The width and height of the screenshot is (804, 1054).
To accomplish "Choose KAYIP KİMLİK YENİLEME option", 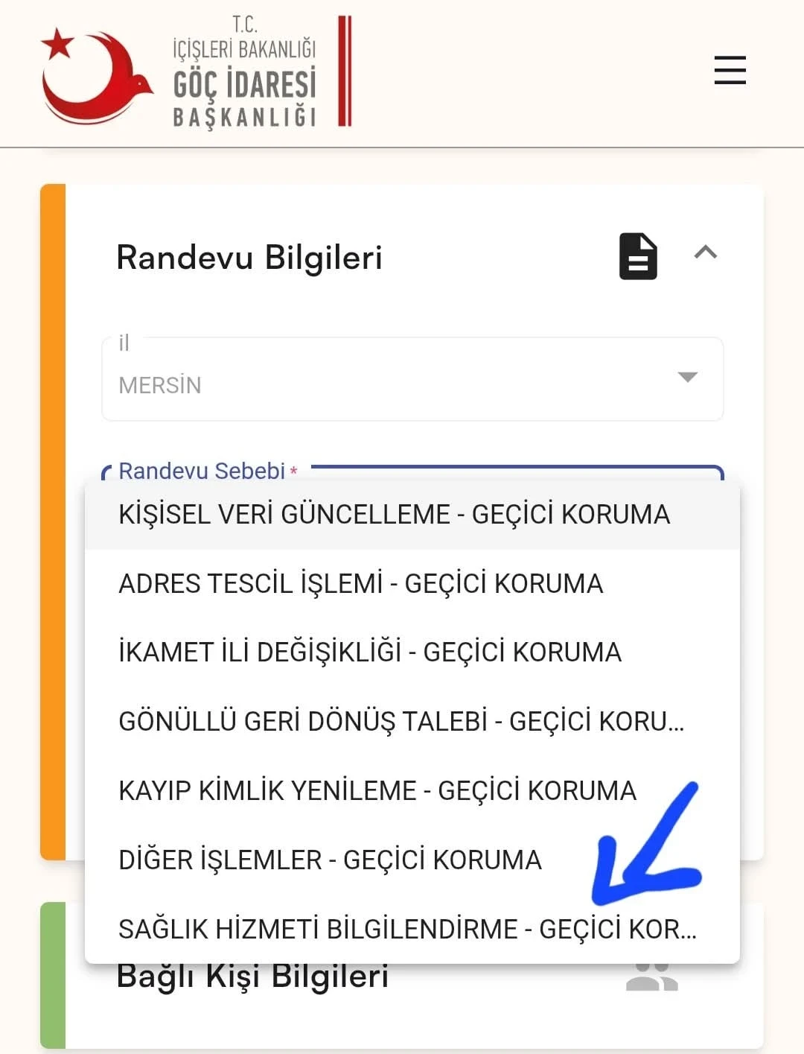I will [x=377, y=791].
